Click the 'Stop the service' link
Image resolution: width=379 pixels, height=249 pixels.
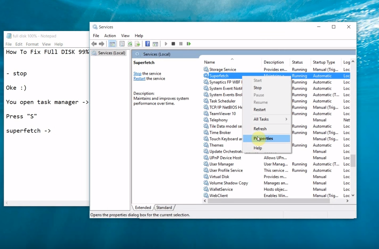(137, 74)
